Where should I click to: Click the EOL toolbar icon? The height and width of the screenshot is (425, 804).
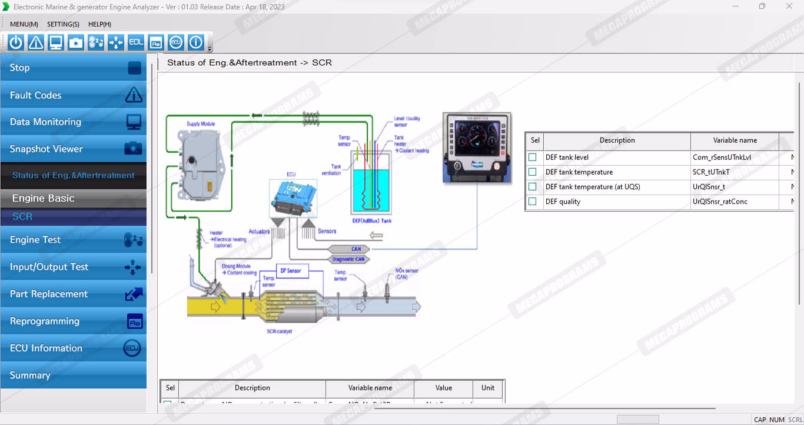[136, 42]
